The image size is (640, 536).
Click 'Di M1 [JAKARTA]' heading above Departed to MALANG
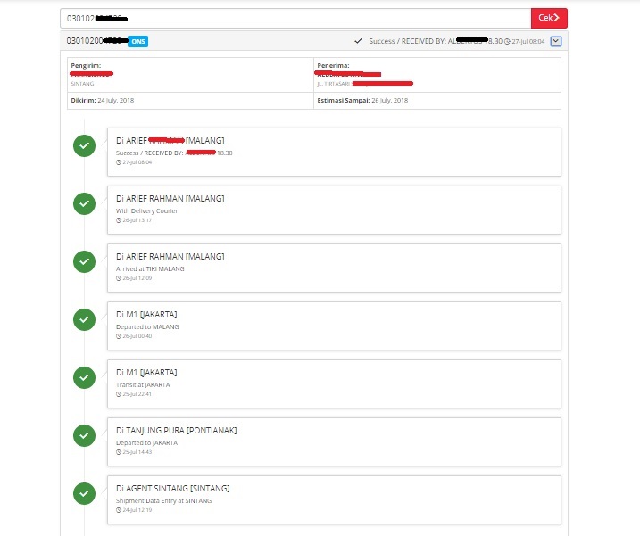146,315
